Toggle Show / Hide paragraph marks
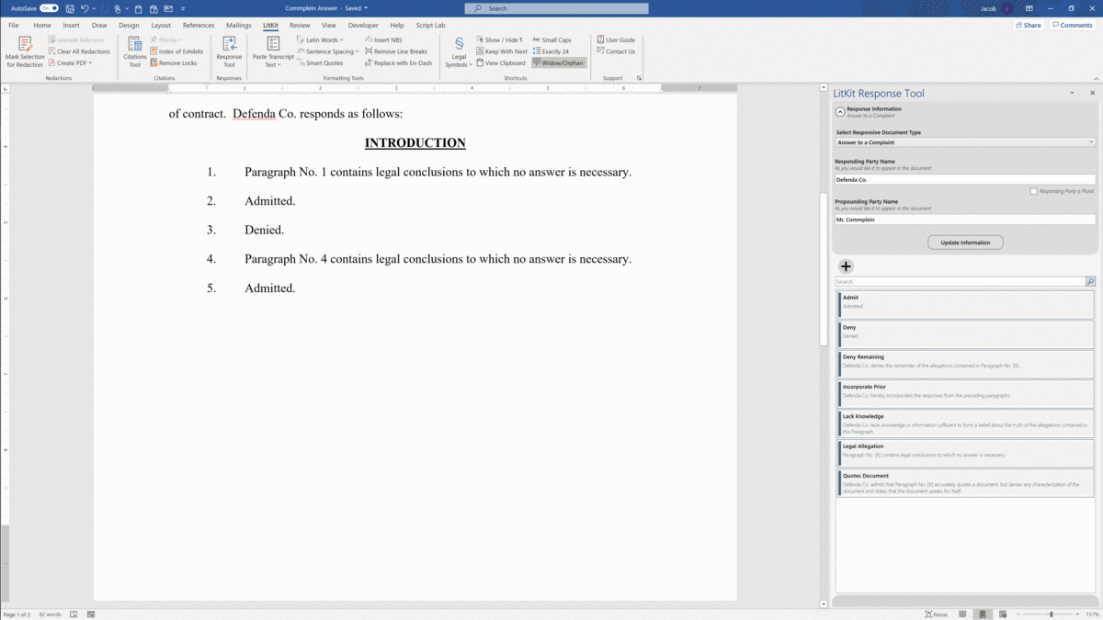Screen dimensions: 1103x620 point(499,40)
